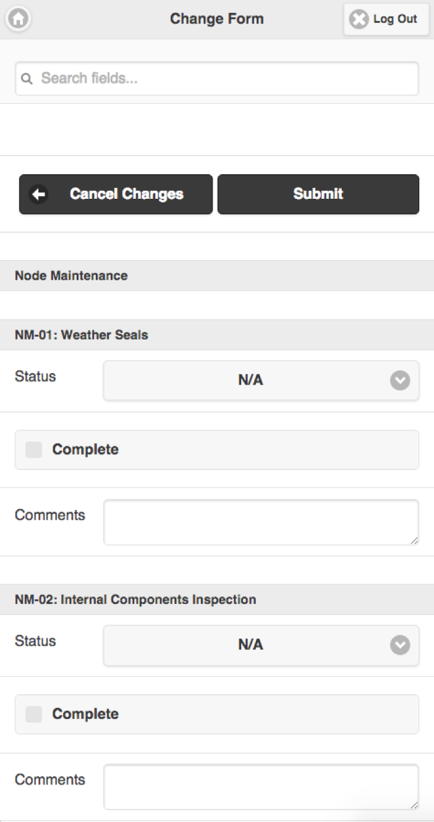The image size is (434, 822).
Task: Select the Node Maintenance section header
Action: tap(71, 276)
